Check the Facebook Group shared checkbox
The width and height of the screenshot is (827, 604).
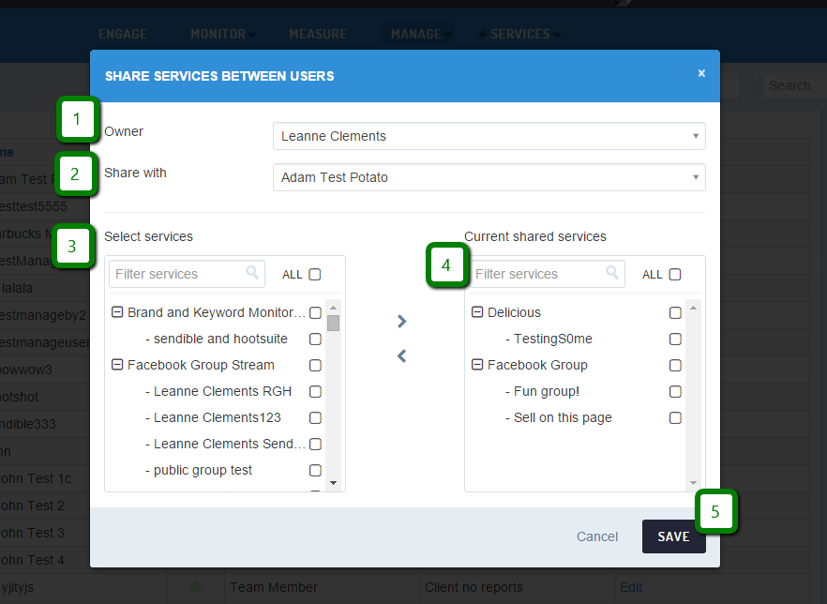click(x=675, y=366)
